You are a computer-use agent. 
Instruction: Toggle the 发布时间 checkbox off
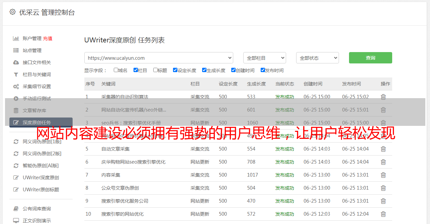point(263,70)
